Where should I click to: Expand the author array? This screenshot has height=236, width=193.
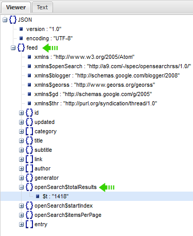tap(21, 169)
